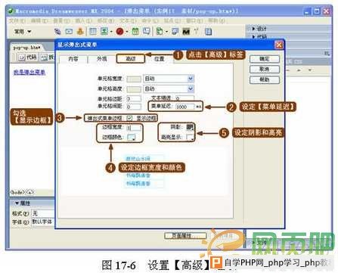The image size is (338, 273).
Task: Click the 取消 button
Action: (x=265, y=69)
